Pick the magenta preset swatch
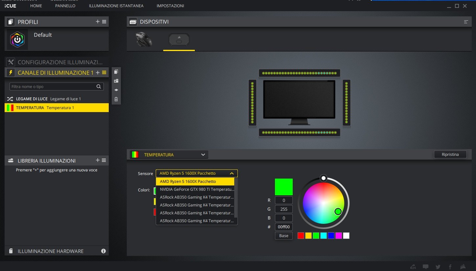Viewport: 476px width, 271px height. tap(339, 236)
